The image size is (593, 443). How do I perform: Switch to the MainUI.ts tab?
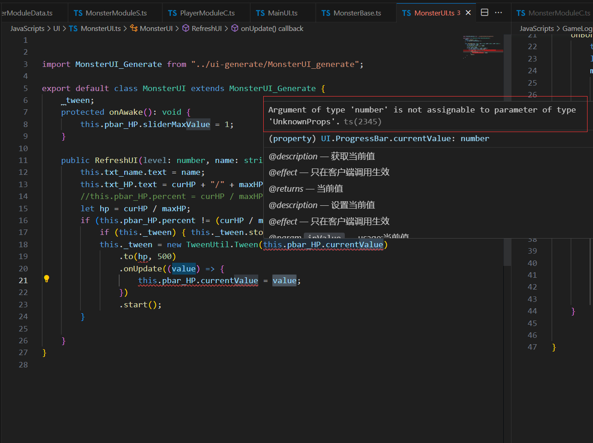tap(282, 13)
